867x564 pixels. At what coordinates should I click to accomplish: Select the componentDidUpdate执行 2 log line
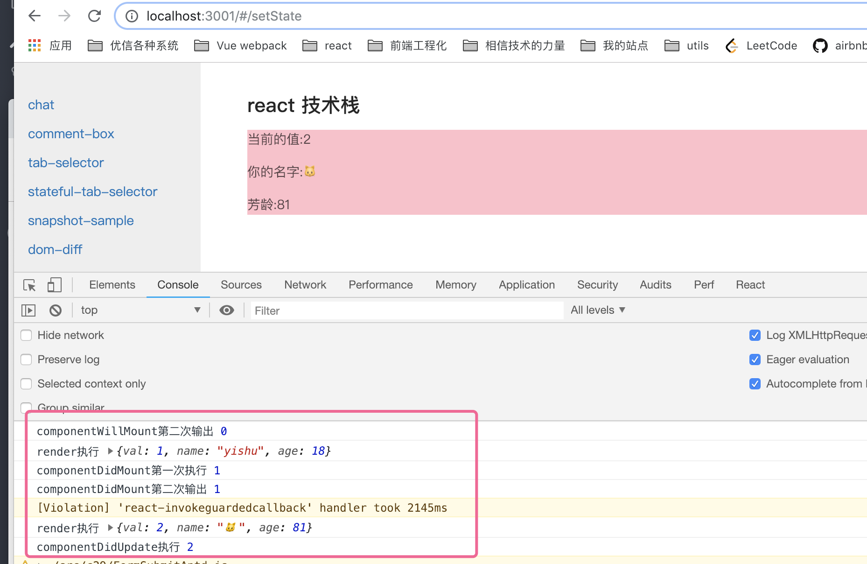(x=115, y=547)
